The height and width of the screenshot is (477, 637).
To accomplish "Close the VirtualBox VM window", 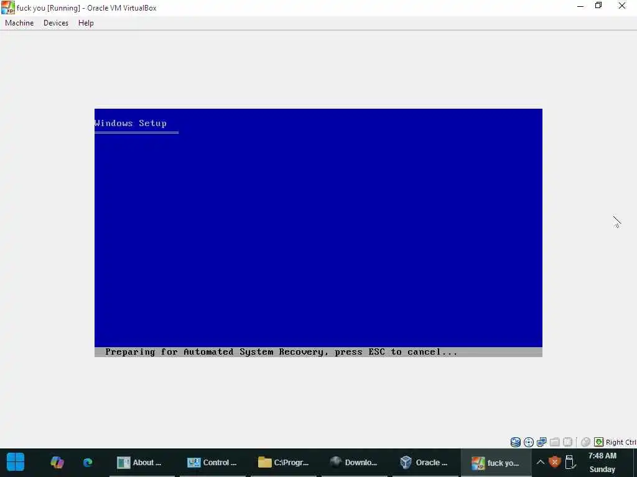I will [622, 6].
